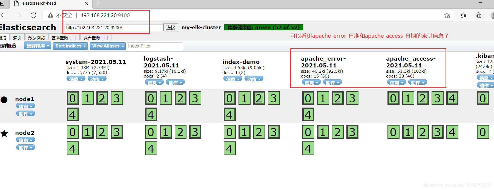Select shard 4 of apache_access-2021.05.11 on node1
494x190 pixels.
coord(452,98)
